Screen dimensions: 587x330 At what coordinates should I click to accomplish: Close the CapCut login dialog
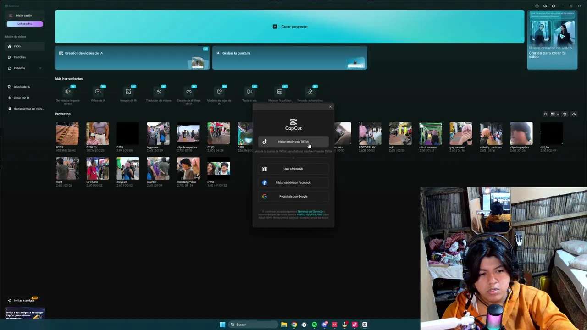click(x=330, y=107)
